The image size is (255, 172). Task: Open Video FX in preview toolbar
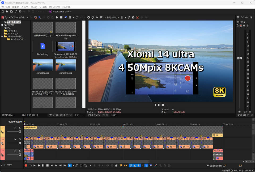pyautogui.click(x=97, y=17)
